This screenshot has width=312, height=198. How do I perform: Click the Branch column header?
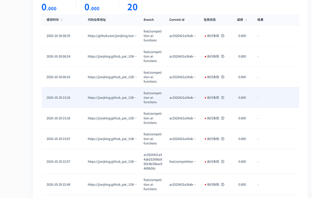click(x=149, y=20)
